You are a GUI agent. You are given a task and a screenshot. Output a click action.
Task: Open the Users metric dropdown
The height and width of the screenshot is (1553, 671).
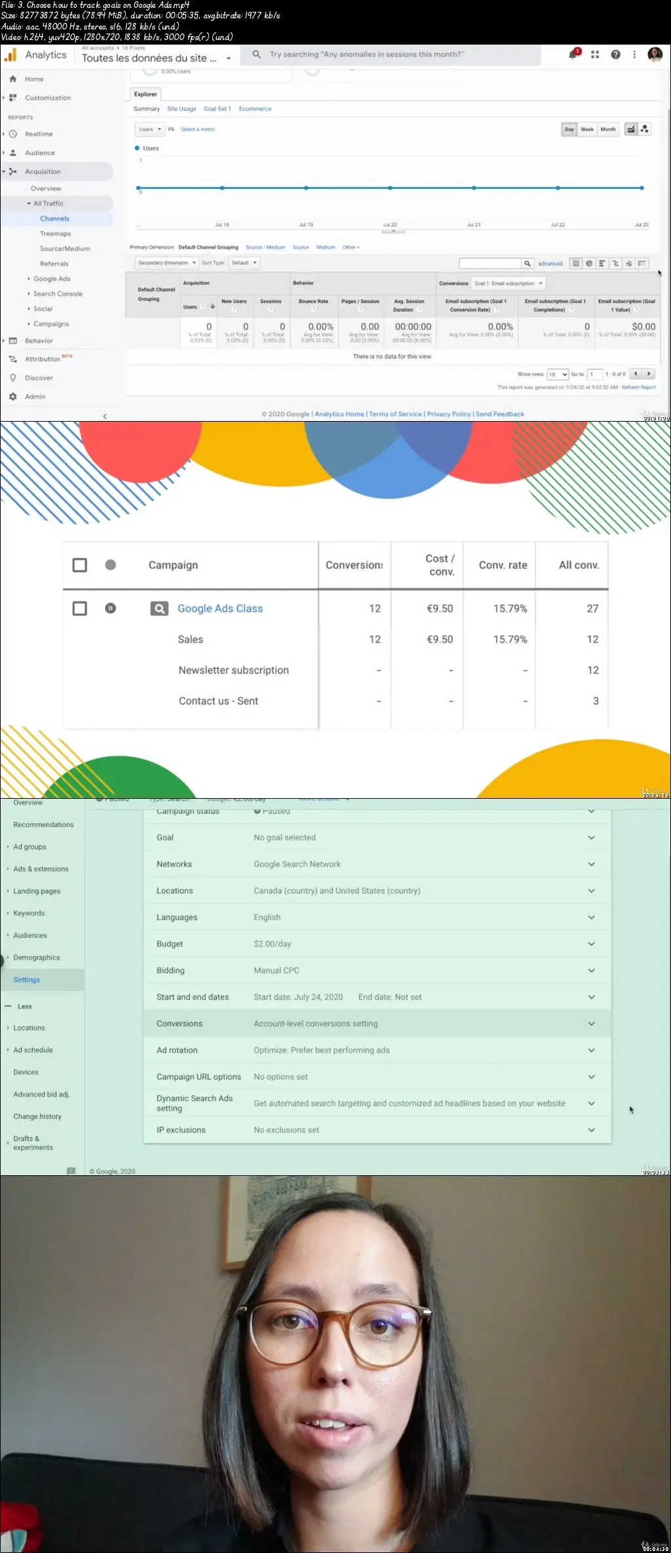pyautogui.click(x=150, y=129)
